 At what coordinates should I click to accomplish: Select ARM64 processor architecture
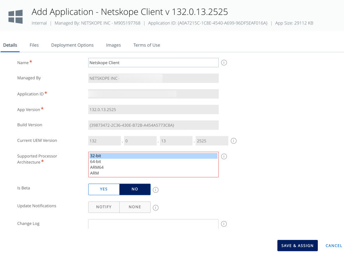point(153,167)
